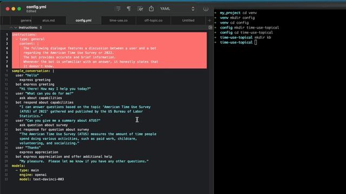Click the config.yml window title
Viewport: 346px width, 194px height.
(36, 7)
